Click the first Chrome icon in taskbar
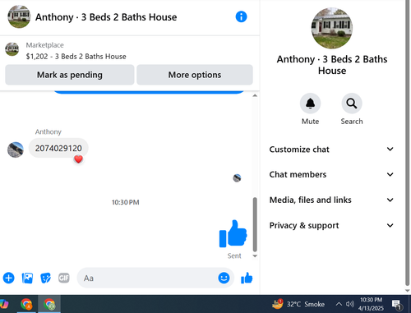Screen dimensions: 411x313 26,304
